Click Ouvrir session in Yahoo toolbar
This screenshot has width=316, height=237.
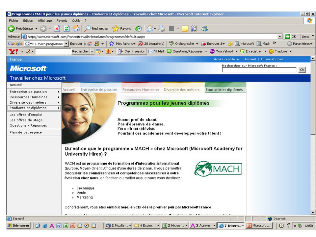click(132, 51)
